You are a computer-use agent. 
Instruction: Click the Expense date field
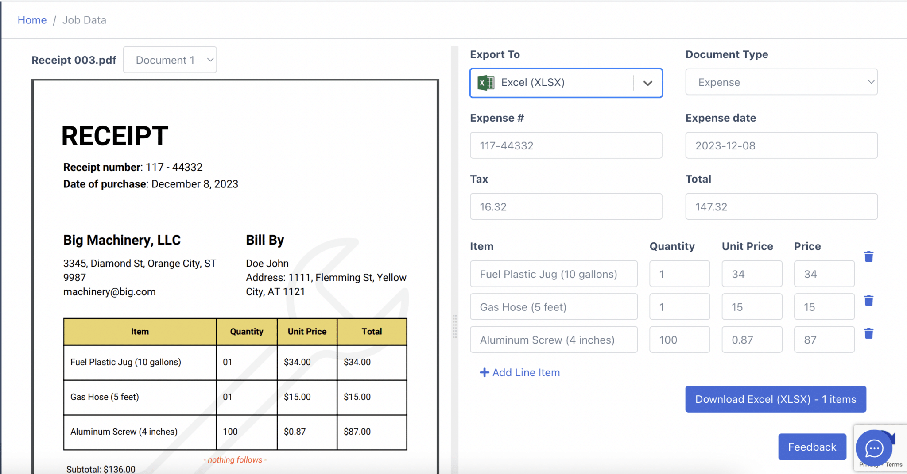pos(781,145)
